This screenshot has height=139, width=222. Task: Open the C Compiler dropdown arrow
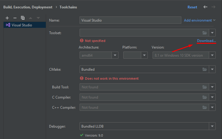[x=212, y=97]
